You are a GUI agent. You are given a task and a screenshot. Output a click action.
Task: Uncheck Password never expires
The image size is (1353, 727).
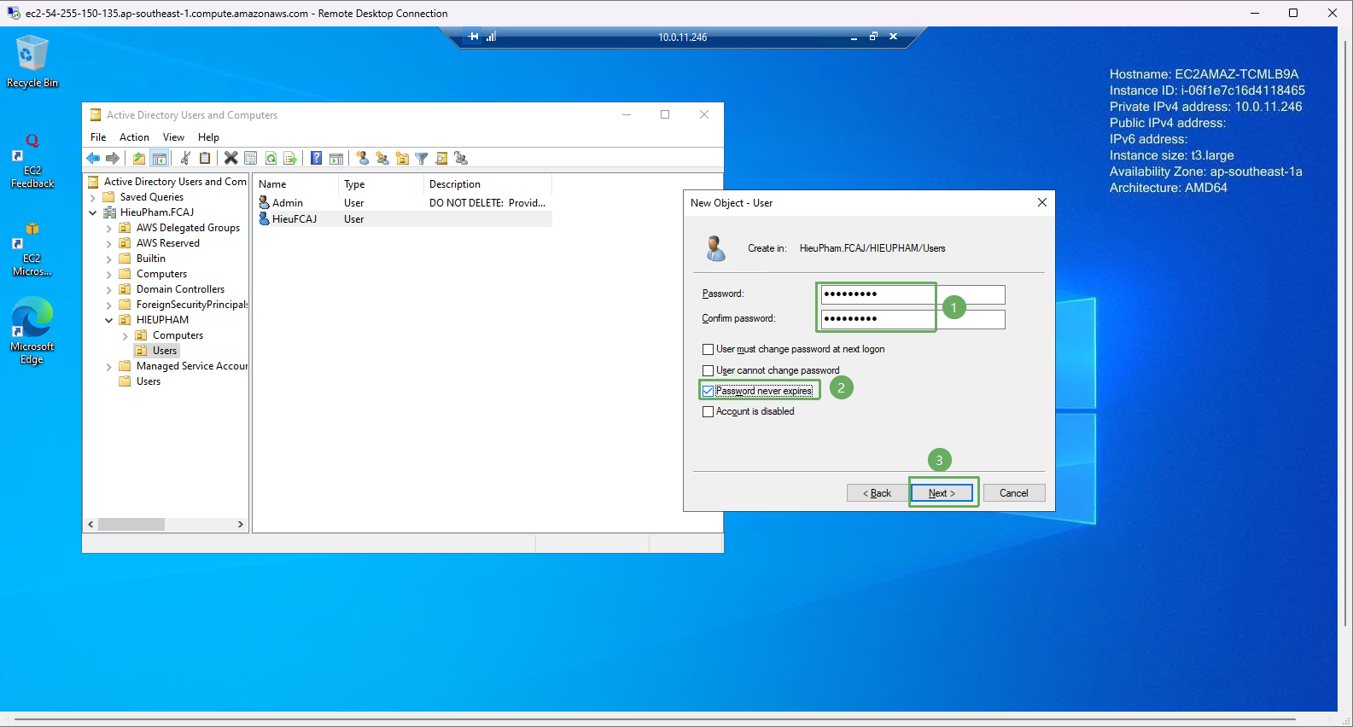point(708,391)
